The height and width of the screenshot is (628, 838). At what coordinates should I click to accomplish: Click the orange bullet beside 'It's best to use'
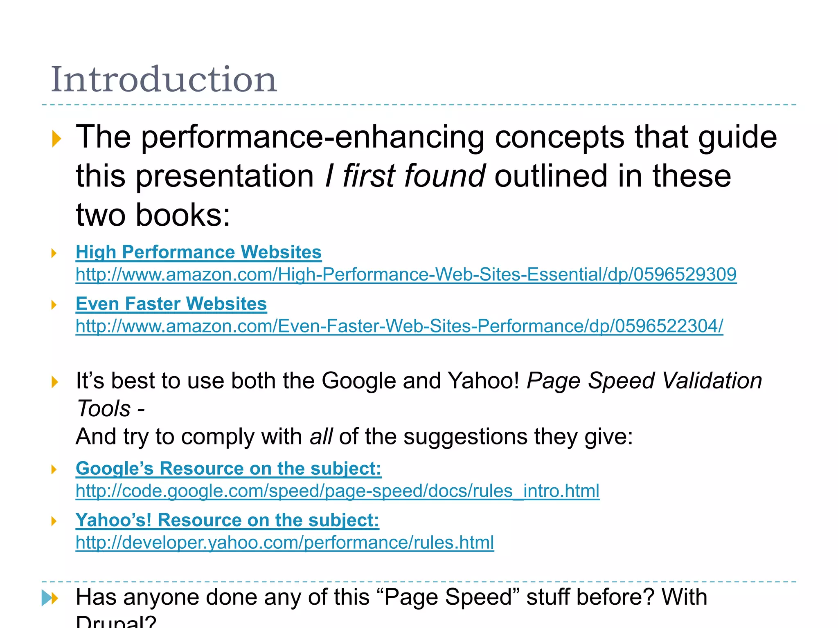[x=55, y=382]
